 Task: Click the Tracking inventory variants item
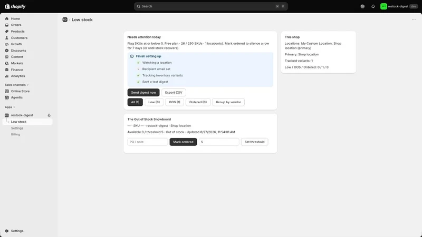click(x=162, y=75)
